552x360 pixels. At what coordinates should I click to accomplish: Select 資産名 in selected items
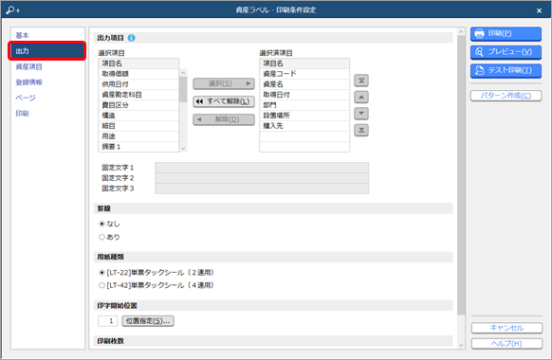point(304,84)
